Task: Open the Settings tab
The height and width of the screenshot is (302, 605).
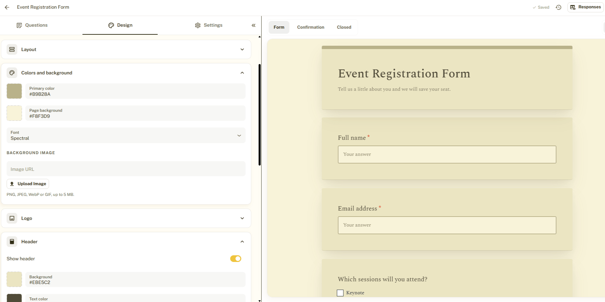Action: [x=209, y=25]
